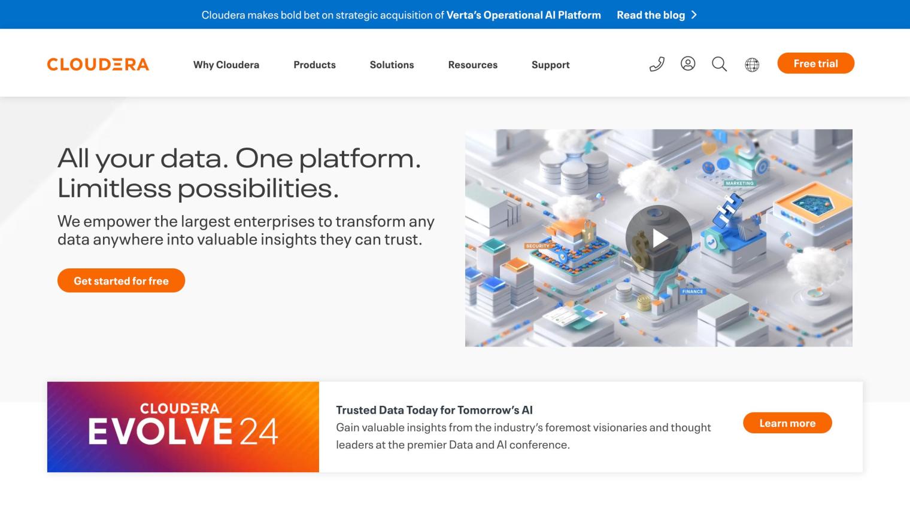This screenshot has width=910, height=511.
Task: Open the Cloudera Evolve 24 banner image
Action: [x=183, y=427]
